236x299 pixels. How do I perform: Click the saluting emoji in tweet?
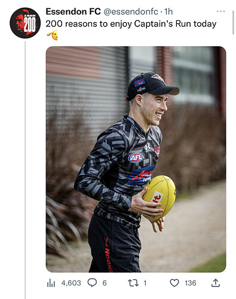click(x=52, y=35)
